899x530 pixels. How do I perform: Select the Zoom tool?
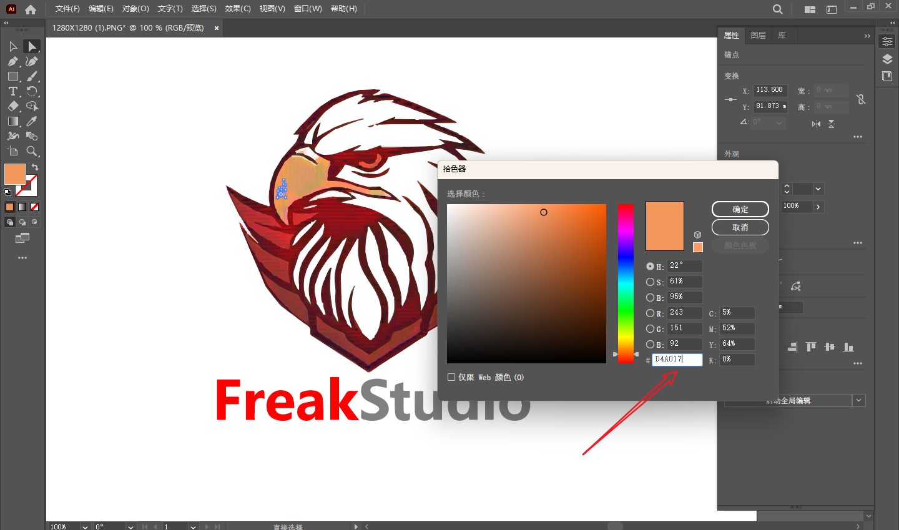point(32,151)
